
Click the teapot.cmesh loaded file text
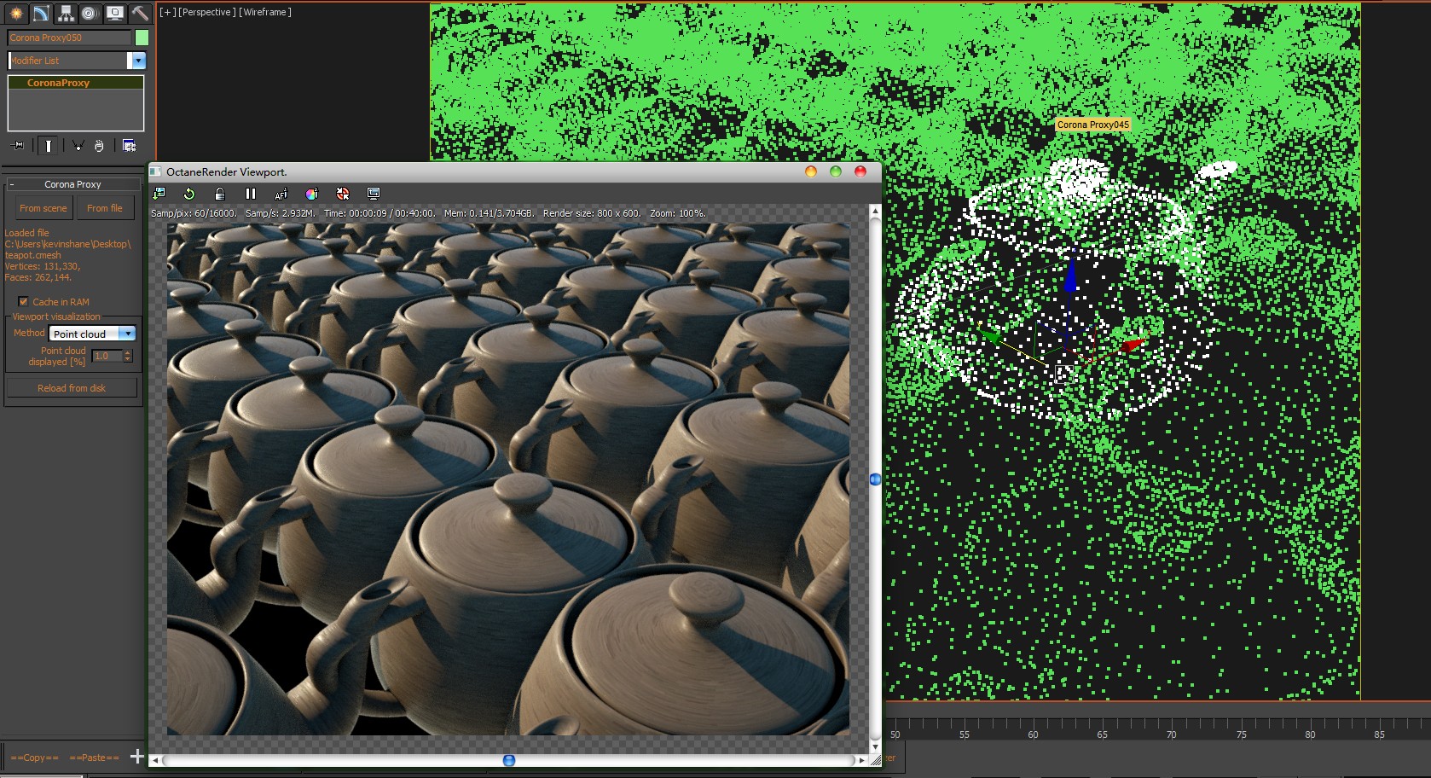pyautogui.click(x=33, y=255)
